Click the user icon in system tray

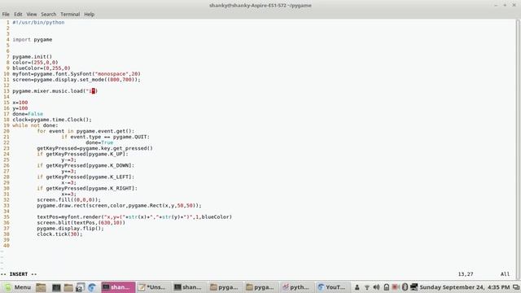click(357, 287)
